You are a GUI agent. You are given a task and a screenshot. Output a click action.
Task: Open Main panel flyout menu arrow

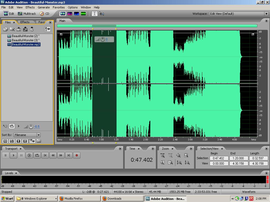click(267, 21)
